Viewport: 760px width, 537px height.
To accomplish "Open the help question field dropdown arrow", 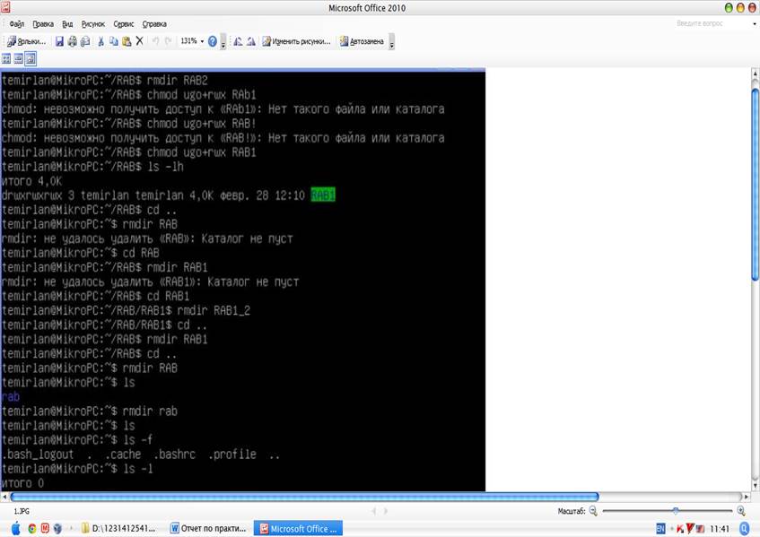I will pos(755,23).
